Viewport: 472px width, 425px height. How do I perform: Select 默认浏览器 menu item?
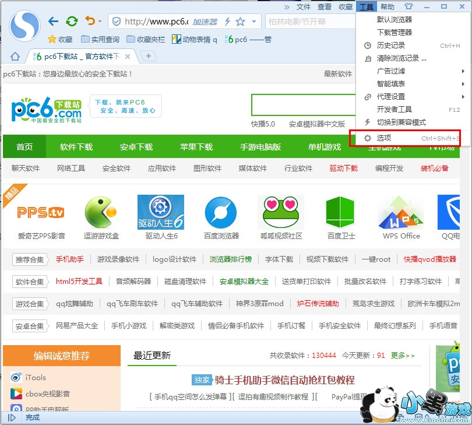tap(413, 20)
